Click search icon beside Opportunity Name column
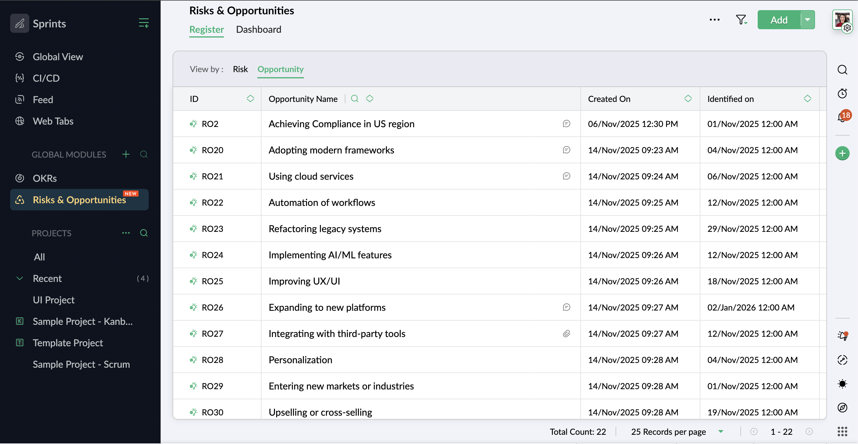 coord(355,99)
